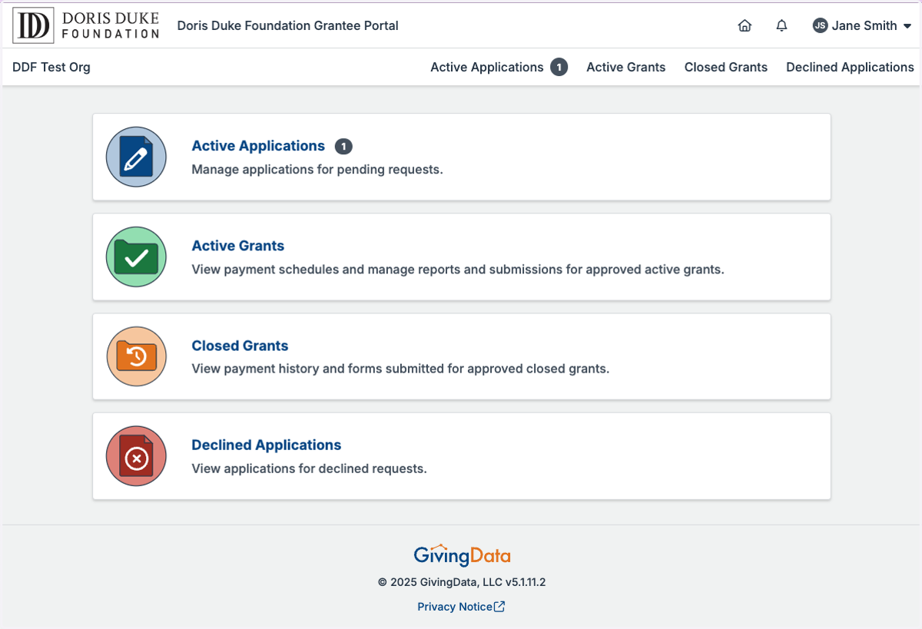The width and height of the screenshot is (922, 629).
Task: Click the JS user avatar circle
Action: click(x=820, y=25)
